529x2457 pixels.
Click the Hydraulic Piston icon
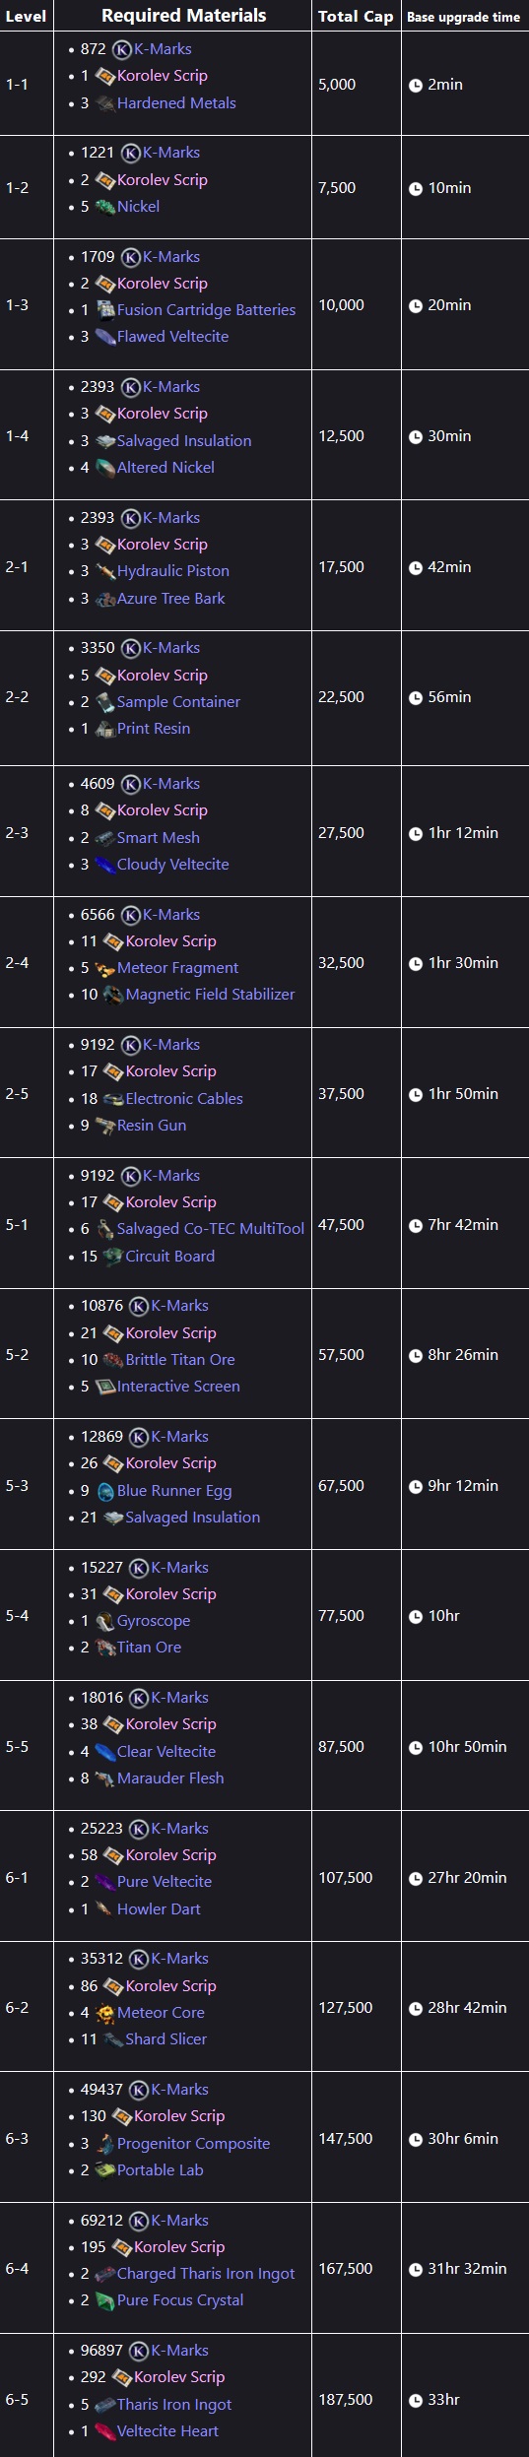point(104,571)
